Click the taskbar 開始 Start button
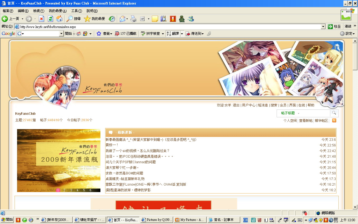Viewport: 358px width, 224px height. tap(7, 220)
